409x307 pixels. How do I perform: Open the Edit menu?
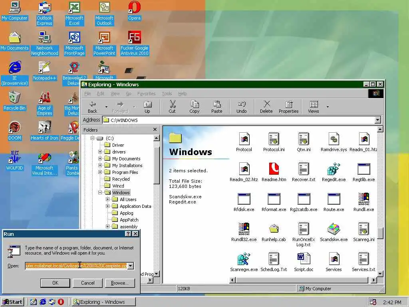coord(100,94)
